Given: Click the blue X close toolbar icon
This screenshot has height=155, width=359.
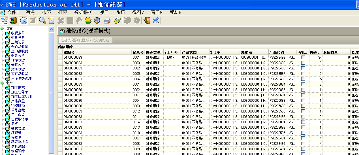Looking at the screenshot, I should click(156, 20).
